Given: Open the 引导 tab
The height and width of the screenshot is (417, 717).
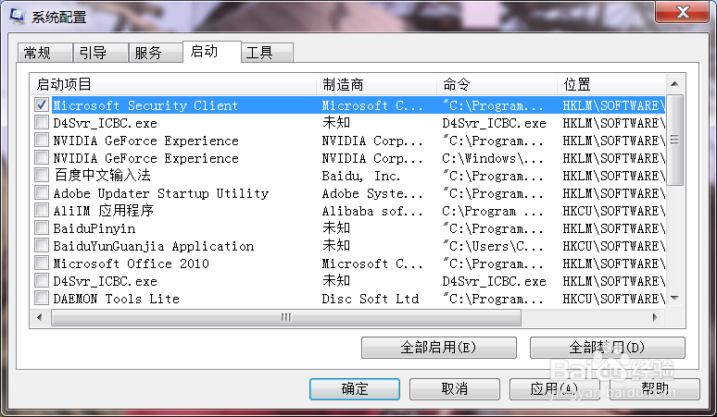Looking at the screenshot, I should [100, 53].
